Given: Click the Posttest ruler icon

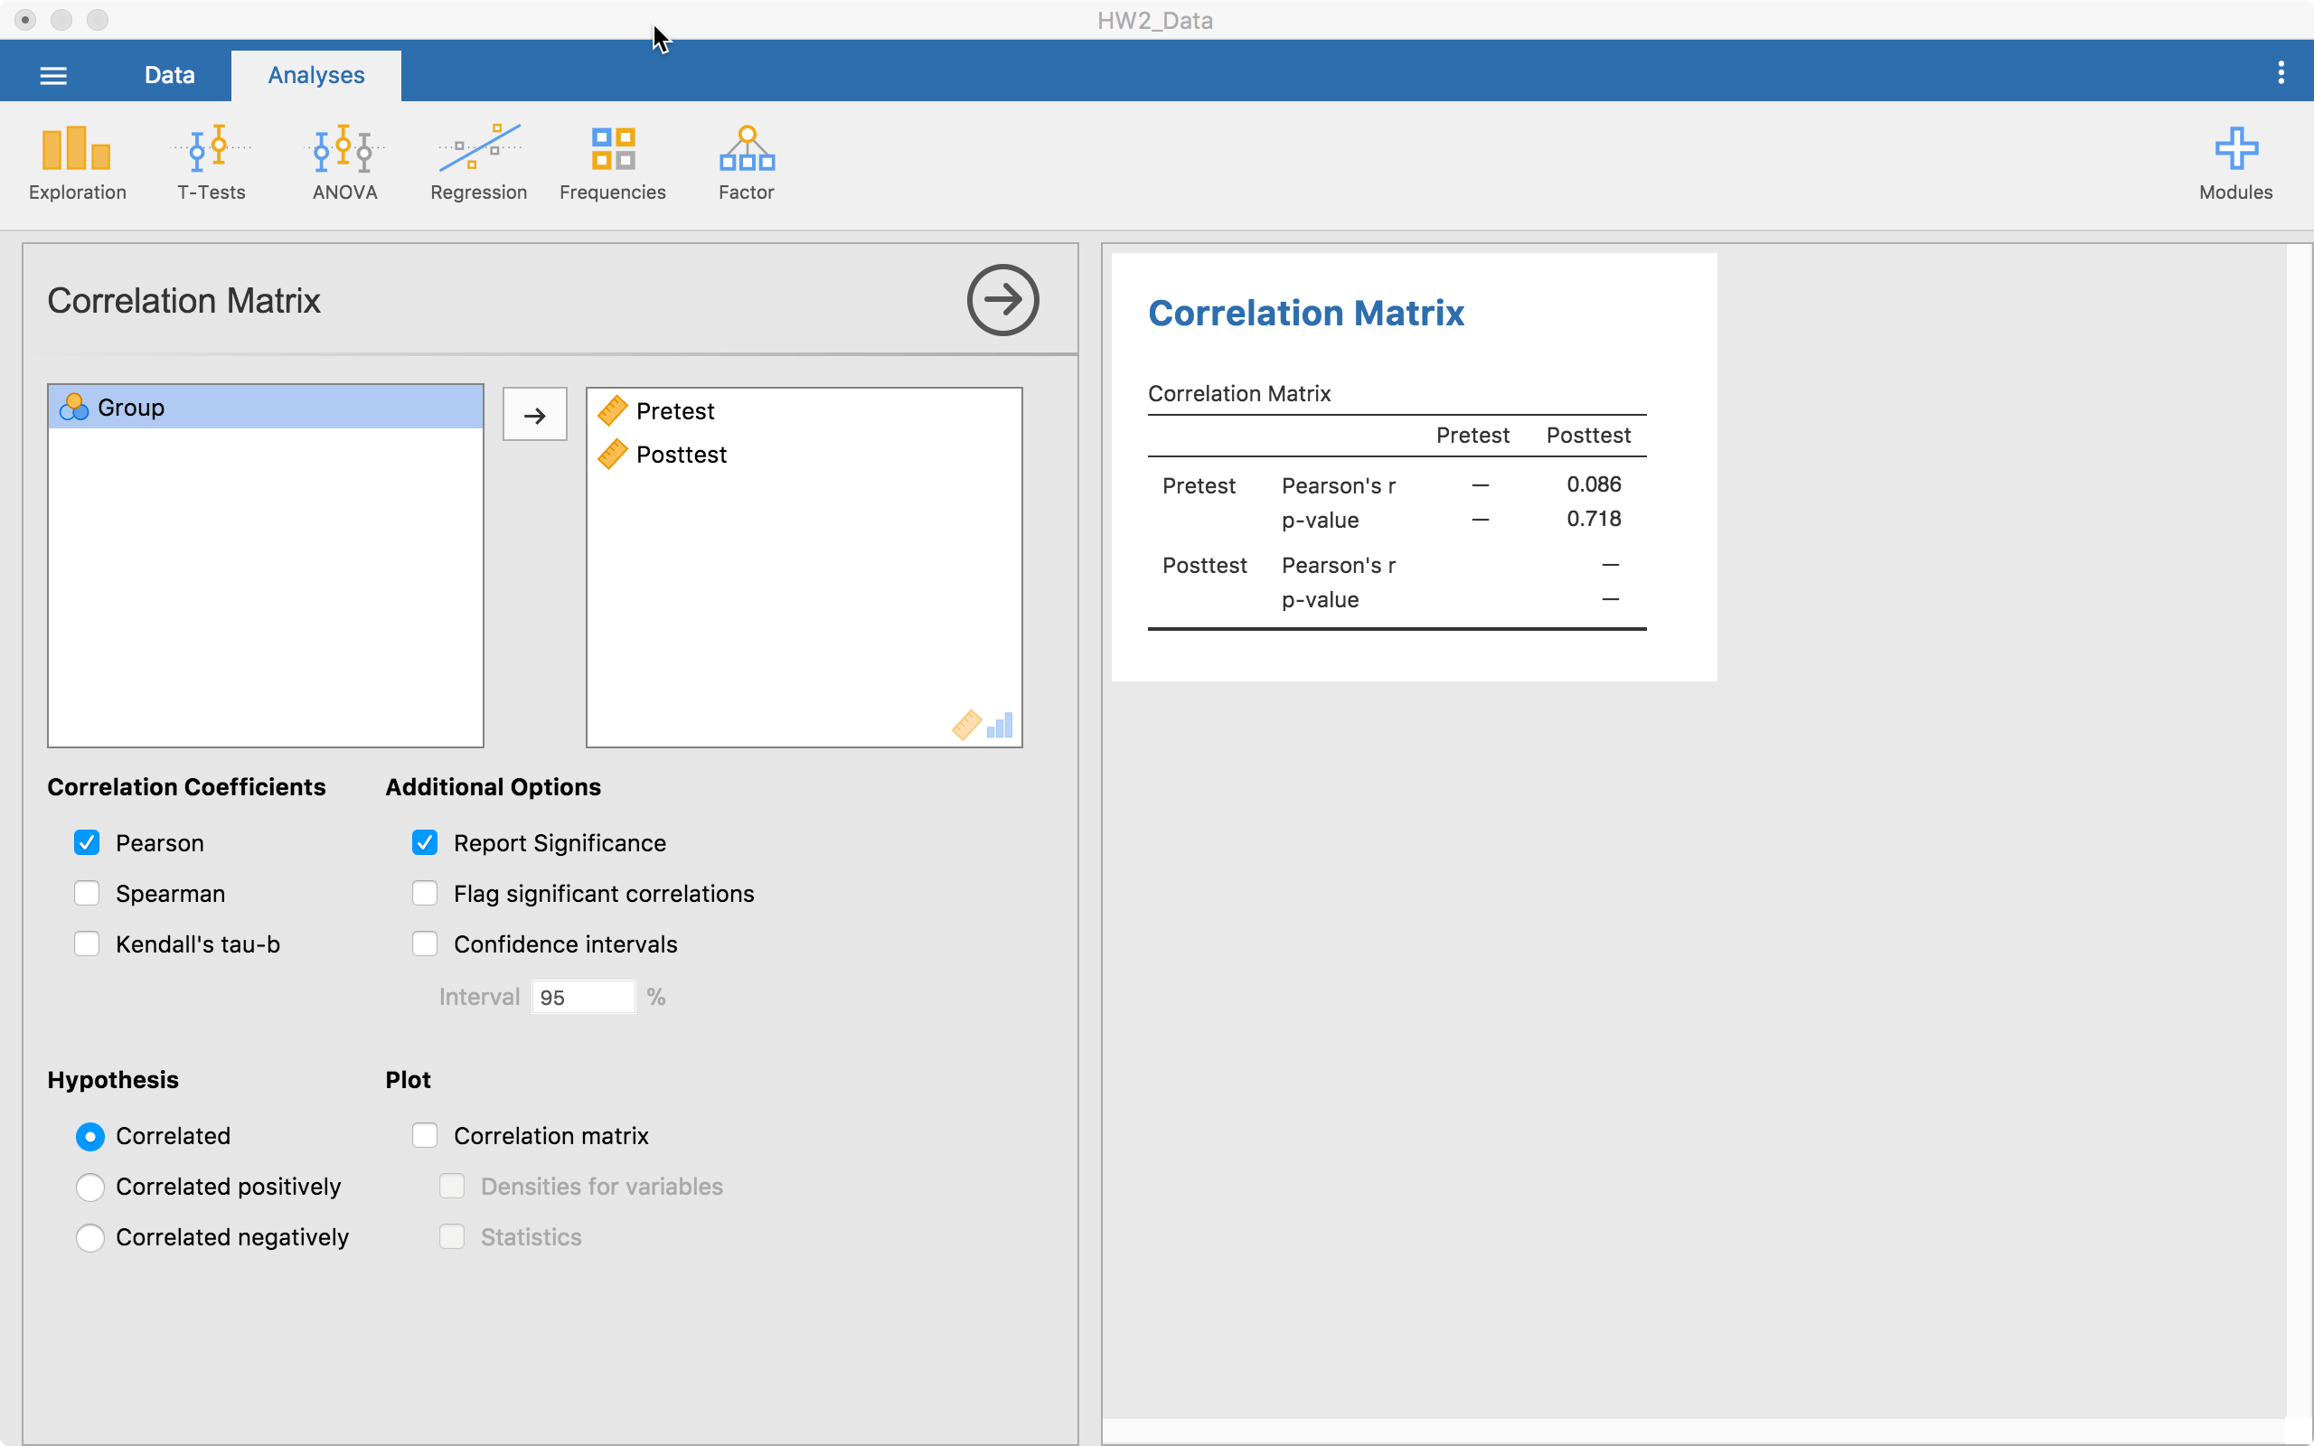Looking at the screenshot, I should (x=612, y=455).
